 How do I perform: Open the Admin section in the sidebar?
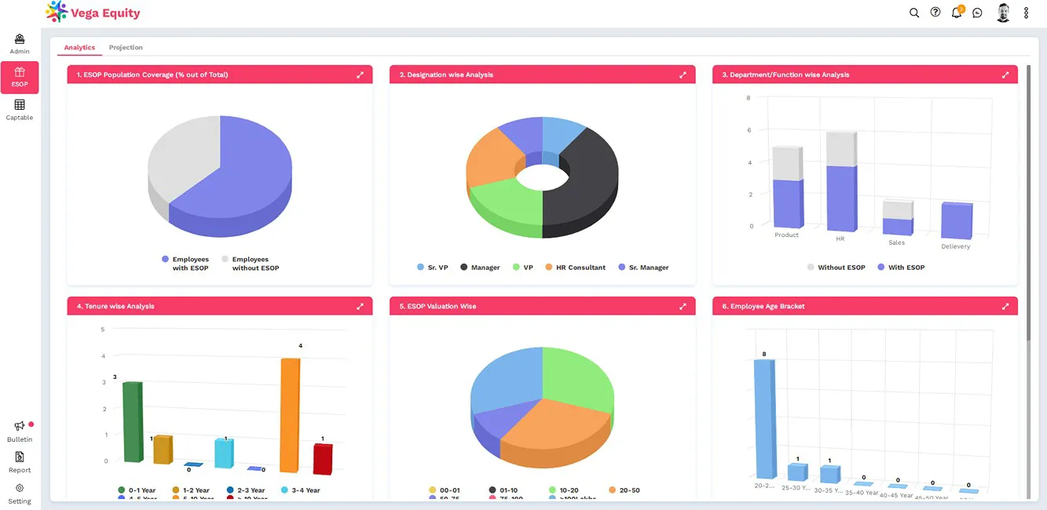[19, 42]
